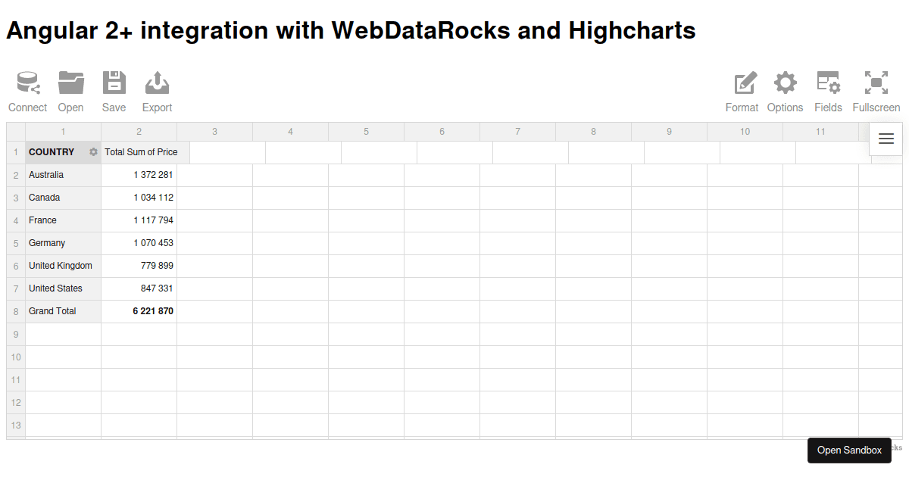The width and height of the screenshot is (909, 477).
Task: Click the COUNTRY field gear icon
Action: pyautogui.click(x=93, y=152)
